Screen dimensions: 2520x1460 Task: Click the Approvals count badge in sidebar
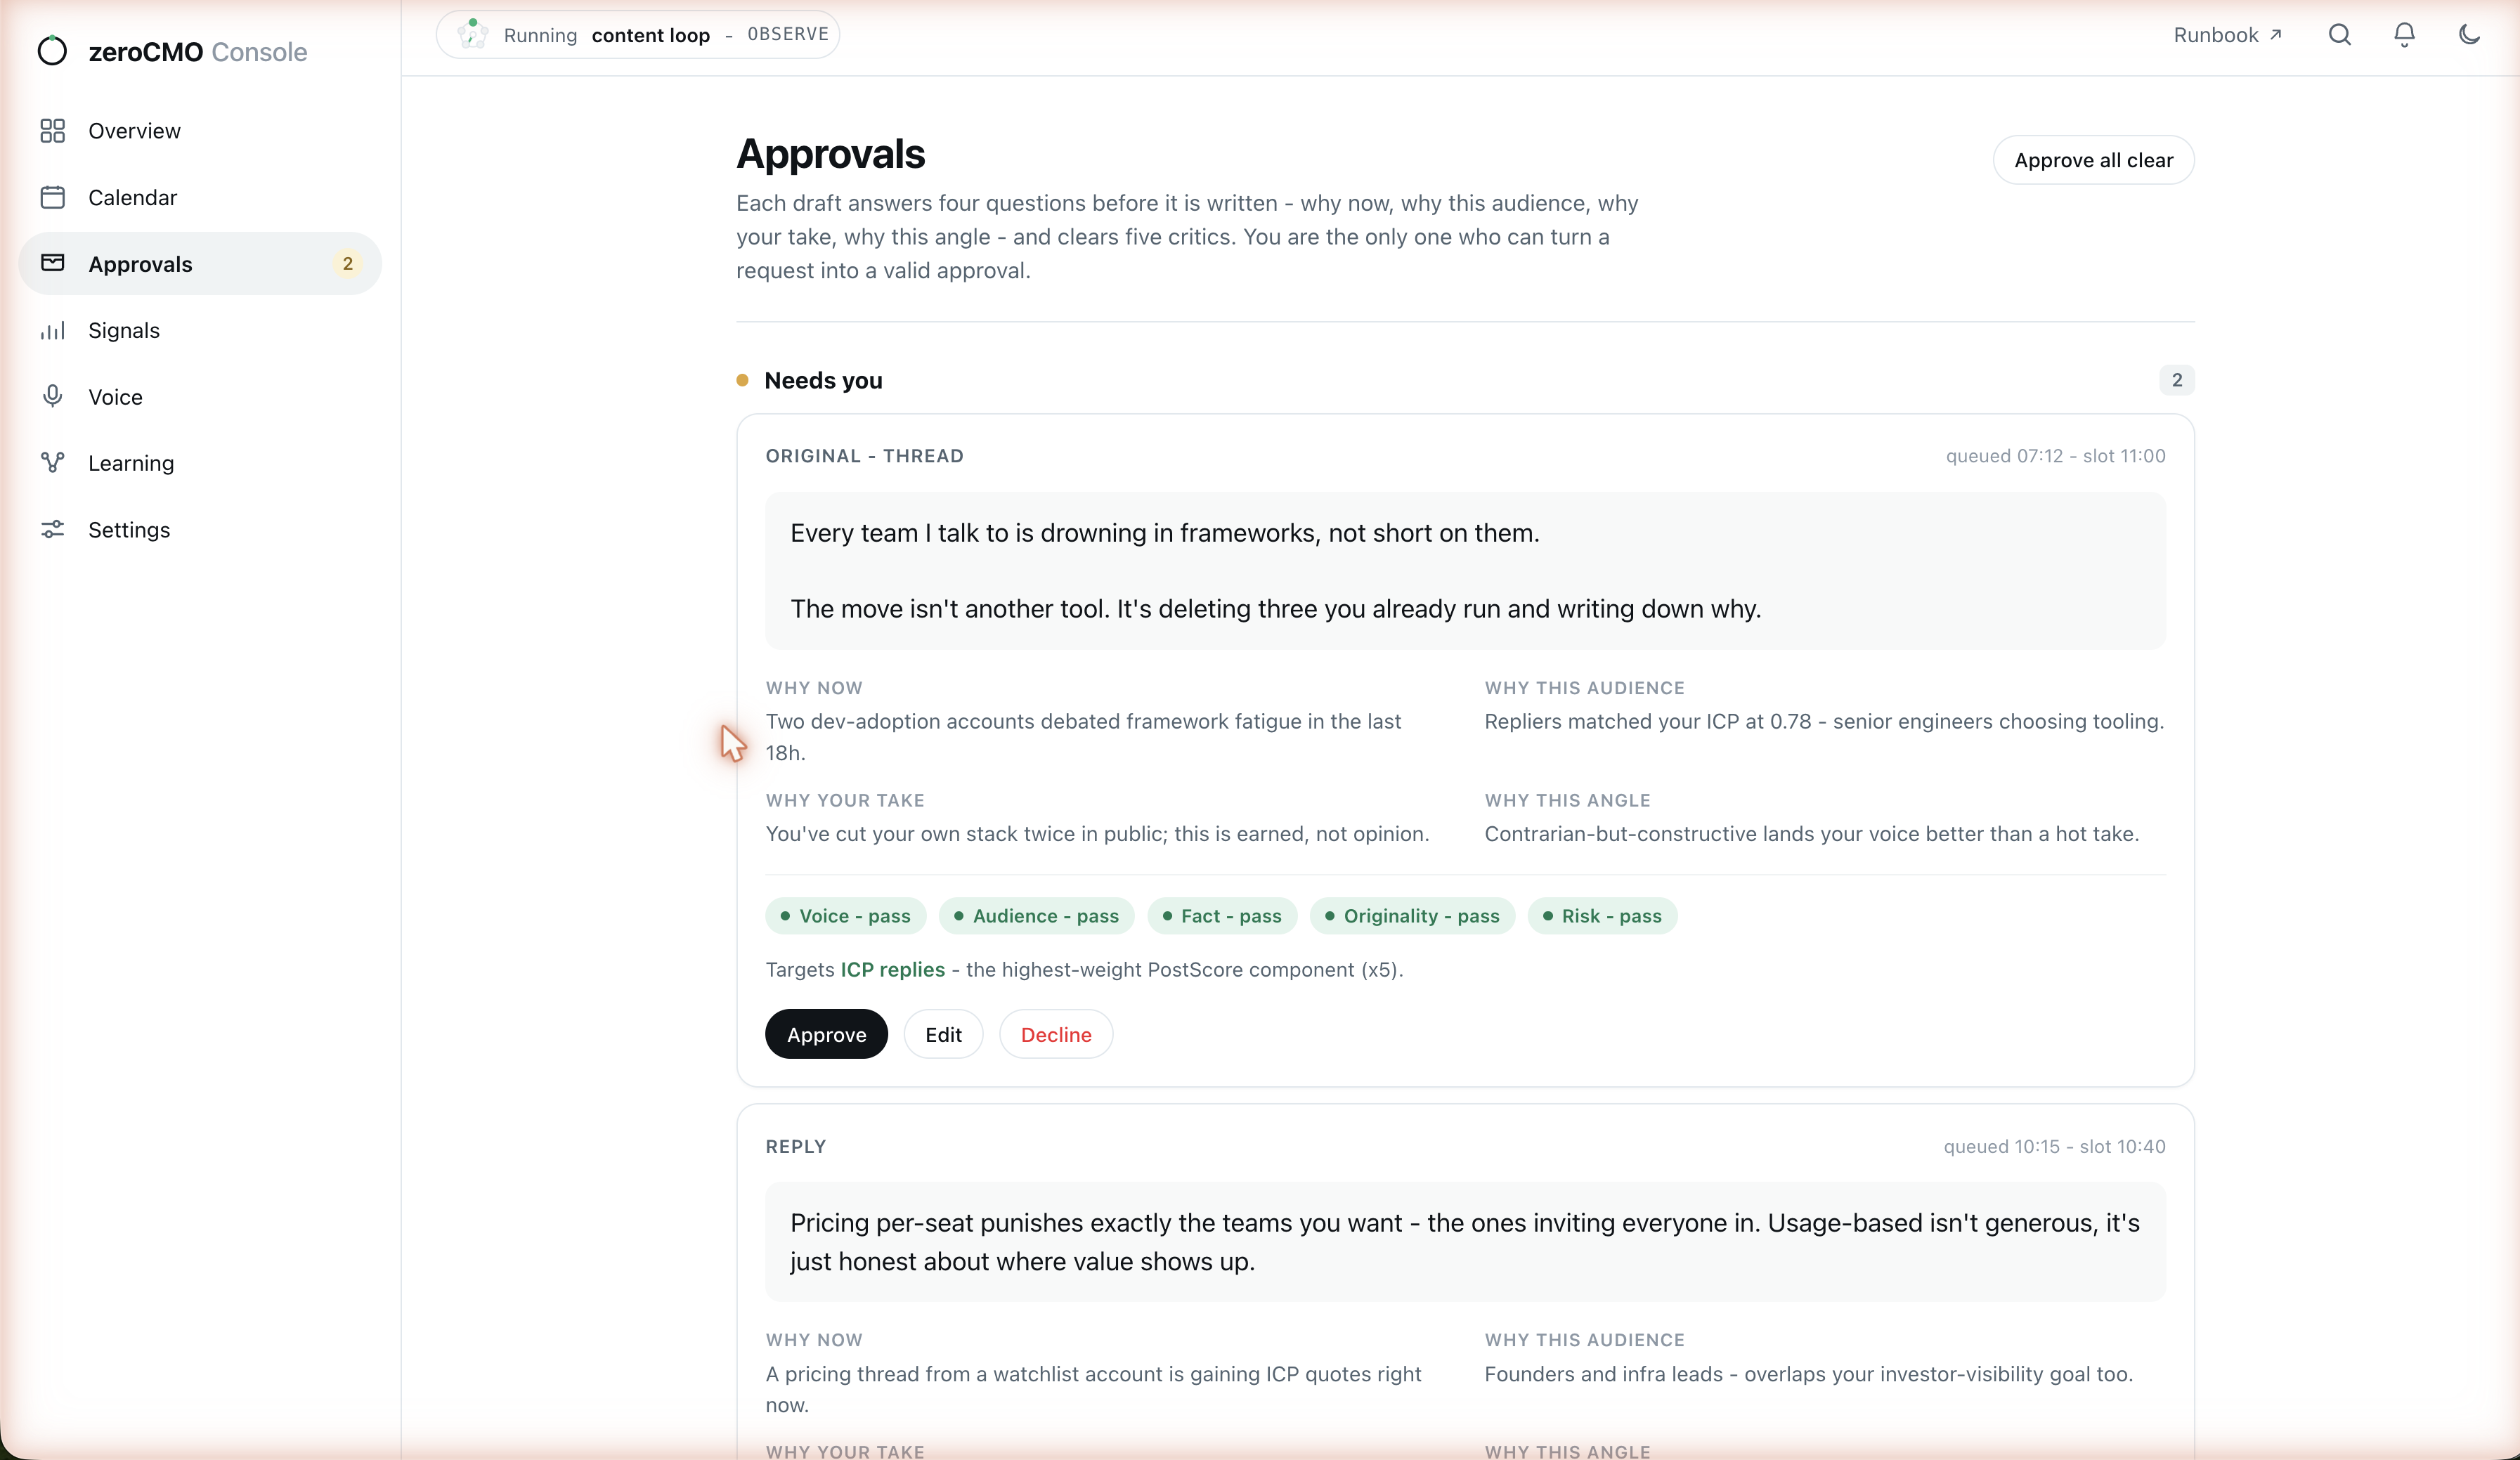coord(347,263)
